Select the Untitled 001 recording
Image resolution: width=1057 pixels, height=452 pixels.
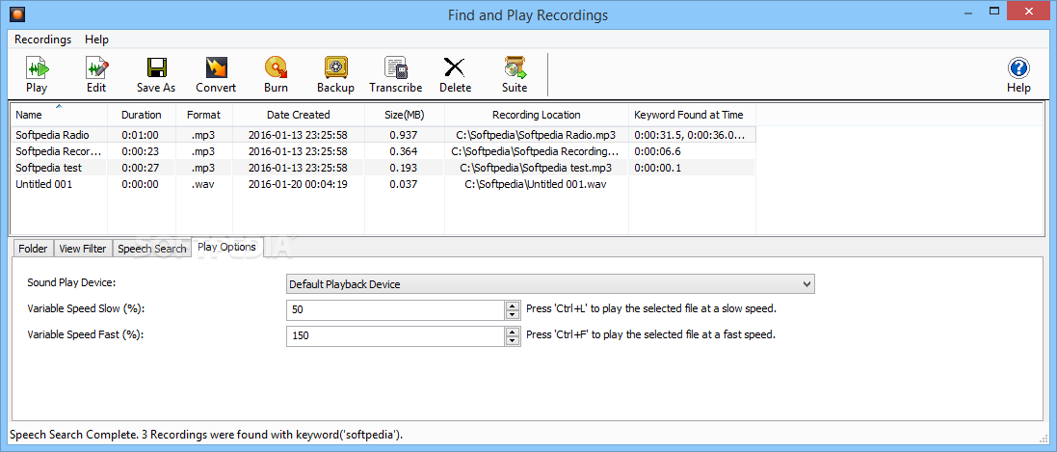point(383,184)
